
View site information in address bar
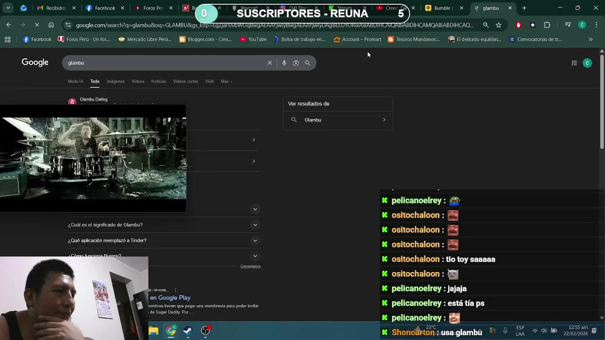point(68,25)
